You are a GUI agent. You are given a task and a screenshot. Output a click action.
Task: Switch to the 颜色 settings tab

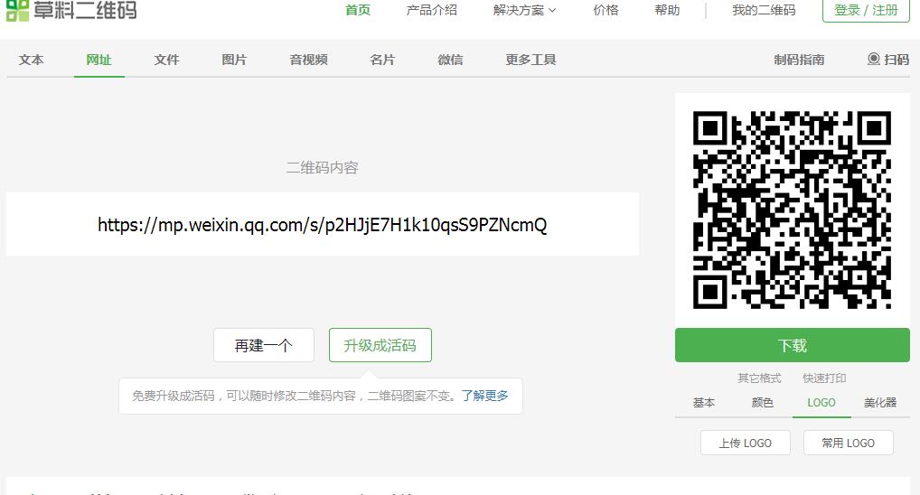coord(763,402)
